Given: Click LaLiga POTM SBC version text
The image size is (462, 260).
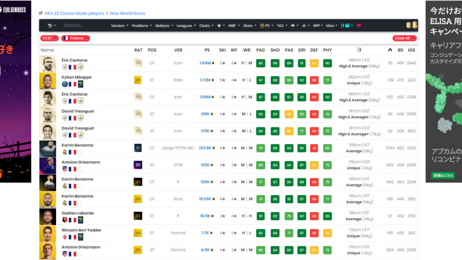Looking at the screenshot, I should pyautogui.click(x=178, y=148).
